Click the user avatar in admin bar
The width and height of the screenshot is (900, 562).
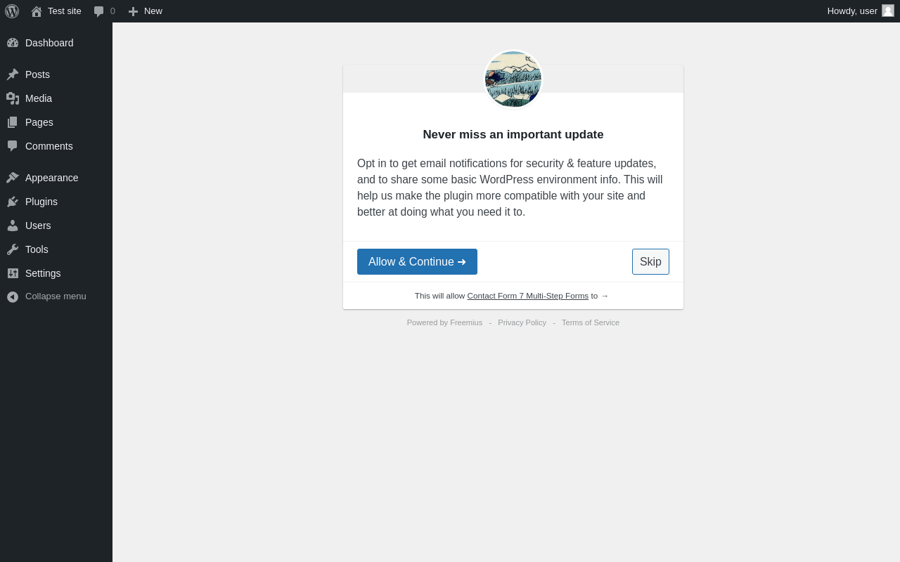coord(888,11)
